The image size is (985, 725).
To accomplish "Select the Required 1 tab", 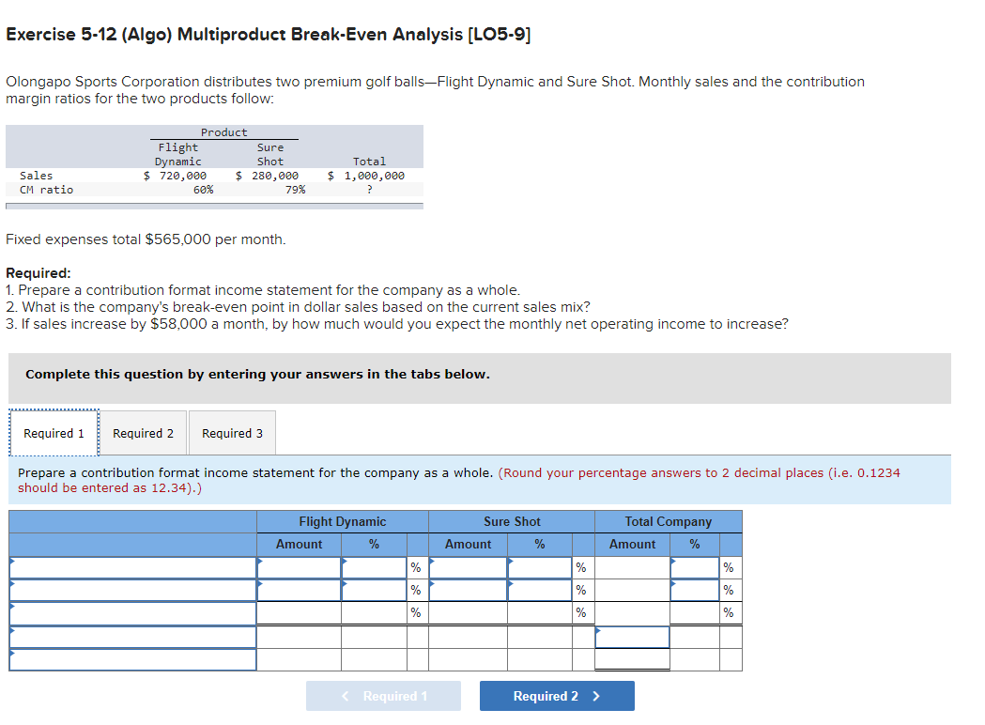I will pos(54,433).
